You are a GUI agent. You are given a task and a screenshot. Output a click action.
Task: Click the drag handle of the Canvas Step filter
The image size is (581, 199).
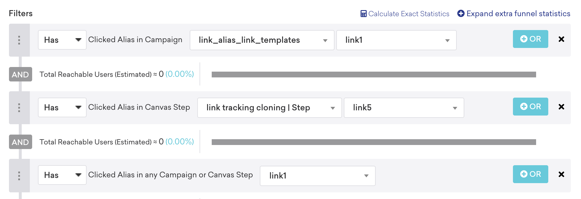pos(19,108)
